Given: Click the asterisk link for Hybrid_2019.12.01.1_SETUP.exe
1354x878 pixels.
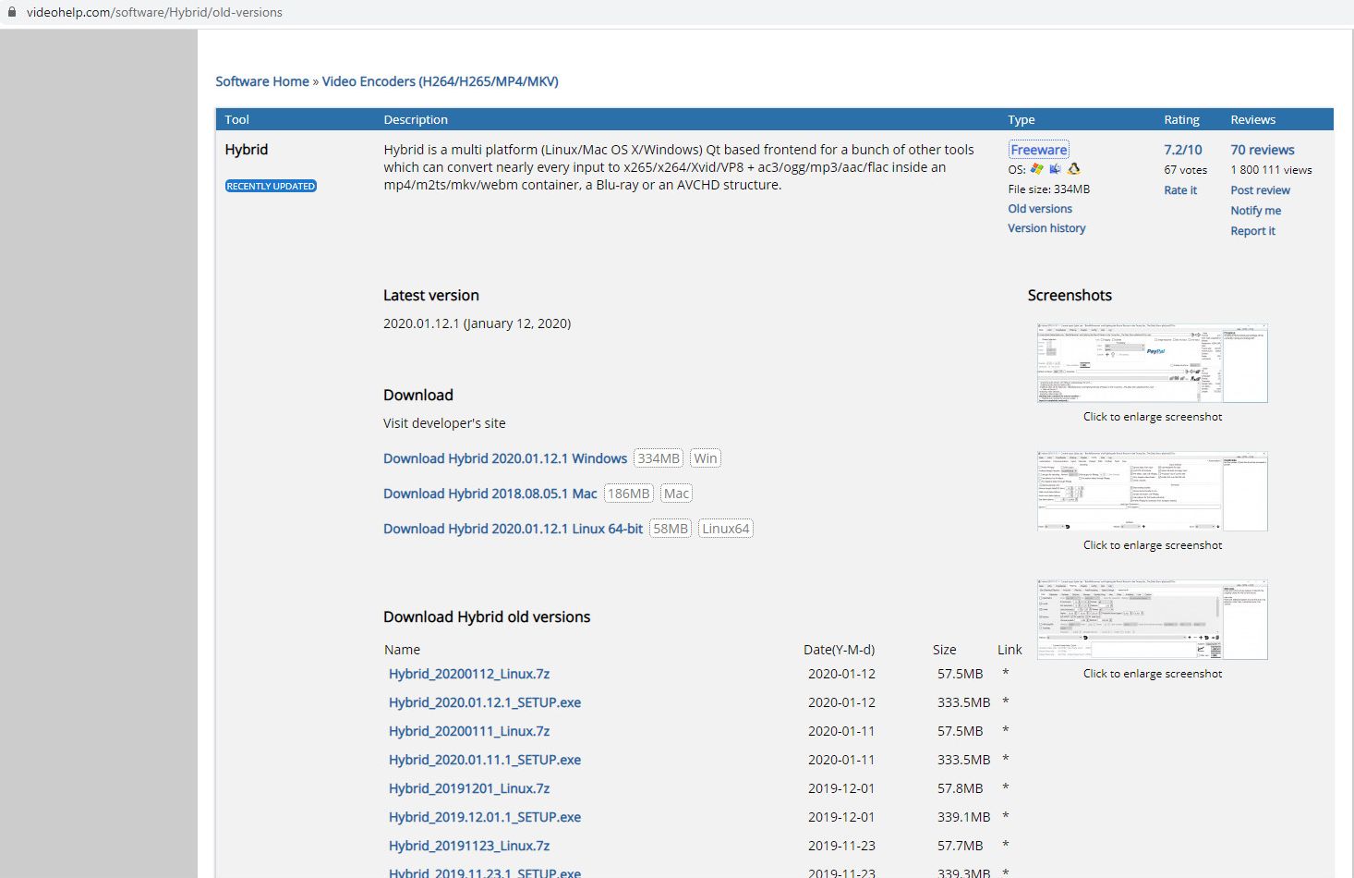Looking at the screenshot, I should pos(1006,817).
